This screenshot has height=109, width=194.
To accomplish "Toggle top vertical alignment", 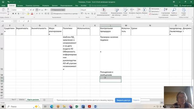I will pos(37,10).
